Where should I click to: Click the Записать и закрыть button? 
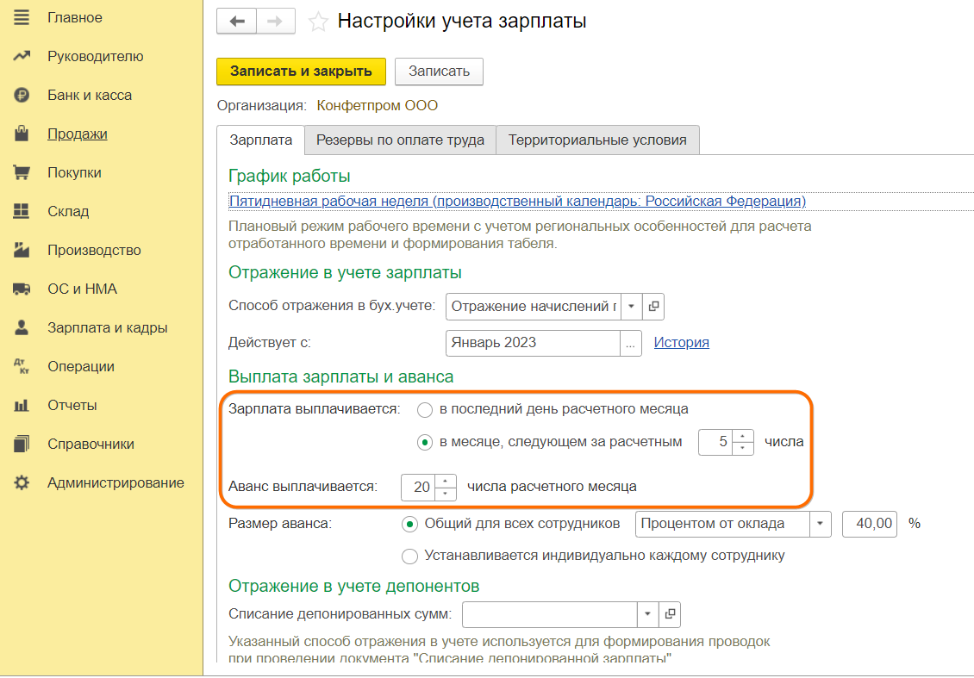[x=301, y=72]
